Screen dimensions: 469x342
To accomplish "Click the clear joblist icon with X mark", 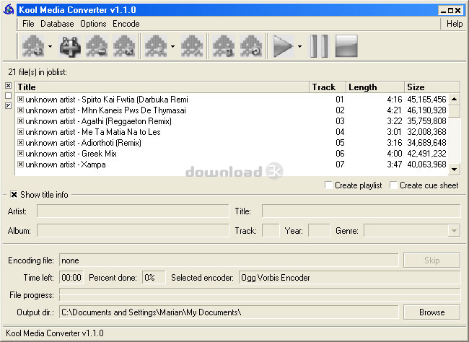I will click(124, 46).
